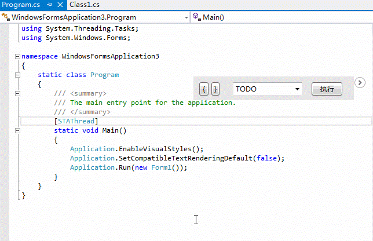Click the using System.Windows.Forms line
The height and width of the screenshot is (241, 373).
(76, 38)
